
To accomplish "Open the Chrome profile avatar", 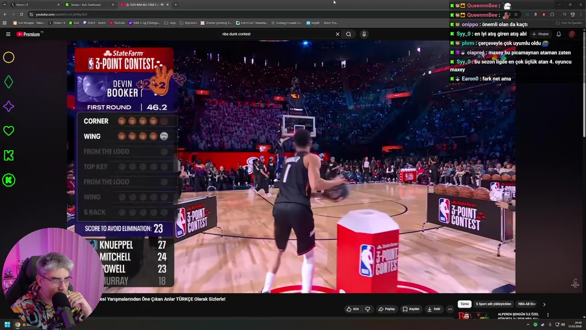I will [x=573, y=14].
